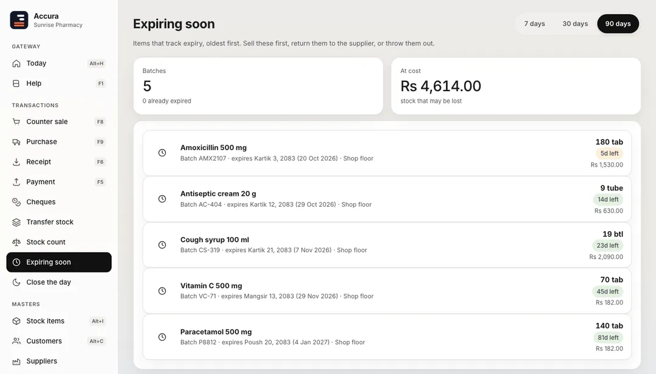Switch the range to 30 days

575,24
